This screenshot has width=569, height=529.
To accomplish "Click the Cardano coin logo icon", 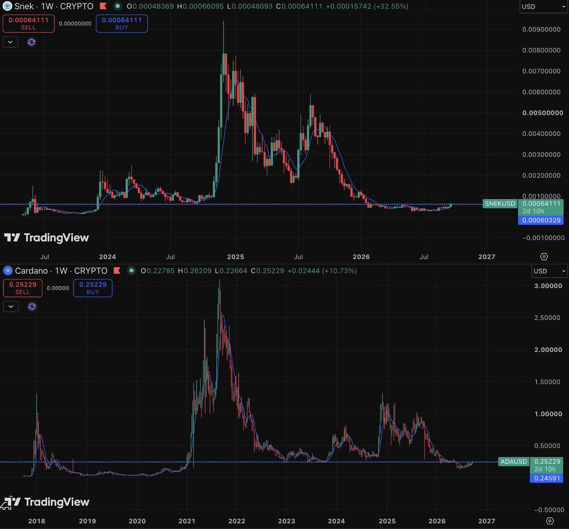I will 7,271.
